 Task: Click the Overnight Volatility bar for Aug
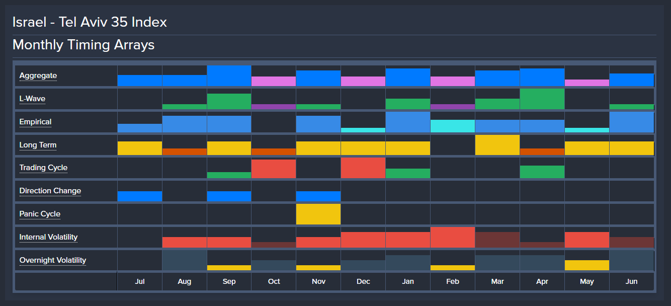[x=185, y=261]
